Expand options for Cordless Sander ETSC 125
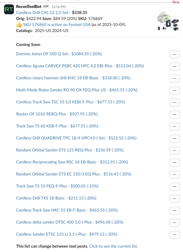Image resolution: width=183 pixels, height=252 pixels. coord(174,235)
